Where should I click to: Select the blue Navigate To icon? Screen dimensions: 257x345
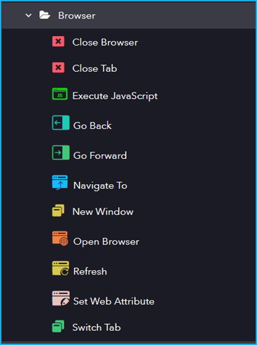[60, 182]
